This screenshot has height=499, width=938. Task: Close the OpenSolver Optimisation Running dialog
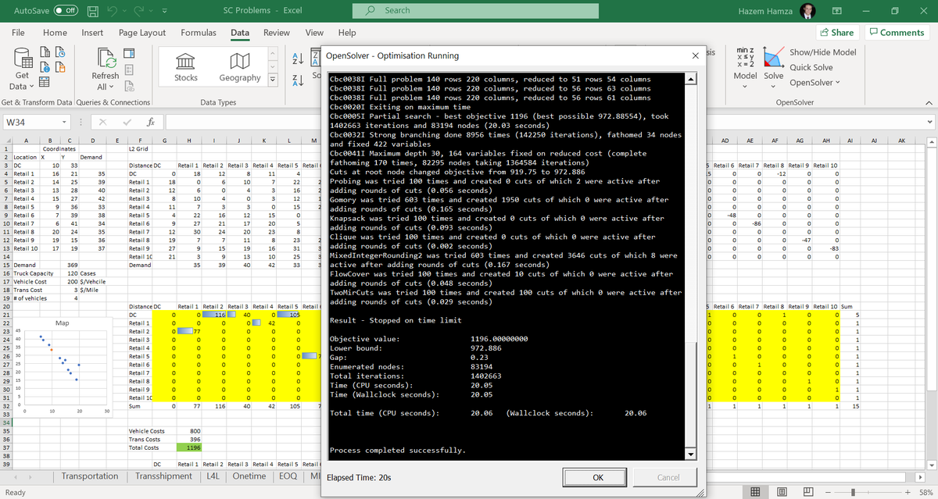[x=696, y=56]
